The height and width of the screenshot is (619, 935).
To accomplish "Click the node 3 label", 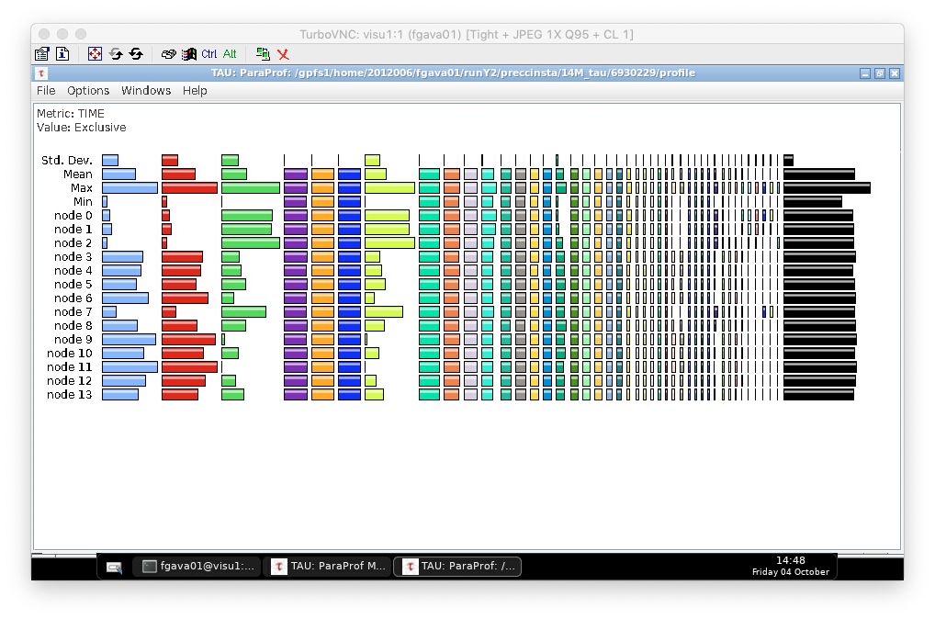I will 73,256.
